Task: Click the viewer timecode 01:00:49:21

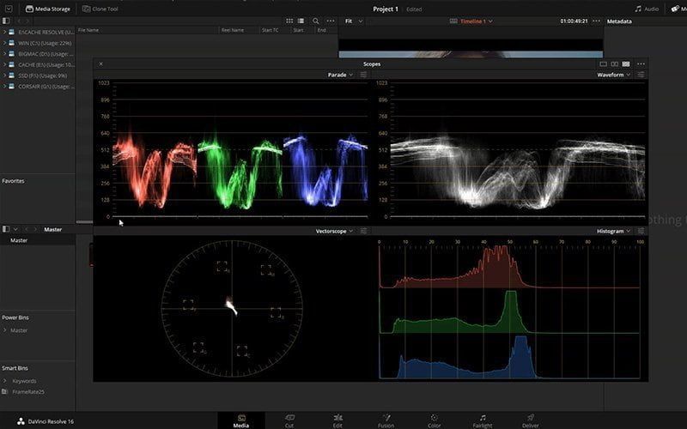Action: click(x=574, y=21)
